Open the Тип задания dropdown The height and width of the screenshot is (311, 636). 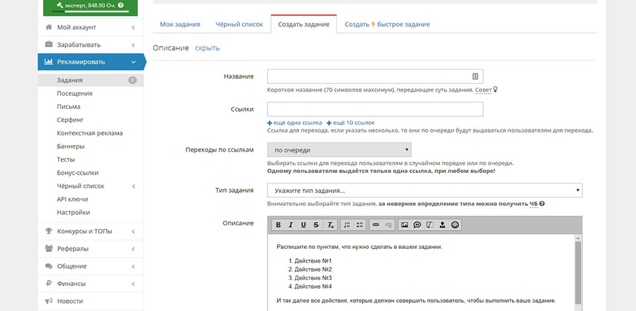pyautogui.click(x=425, y=190)
